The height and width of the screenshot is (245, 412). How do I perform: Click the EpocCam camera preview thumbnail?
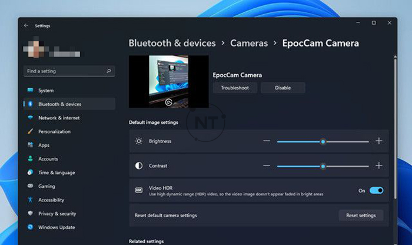click(169, 81)
